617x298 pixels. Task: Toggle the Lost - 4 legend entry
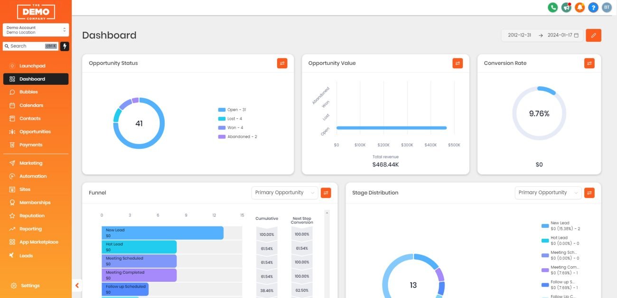tap(230, 119)
